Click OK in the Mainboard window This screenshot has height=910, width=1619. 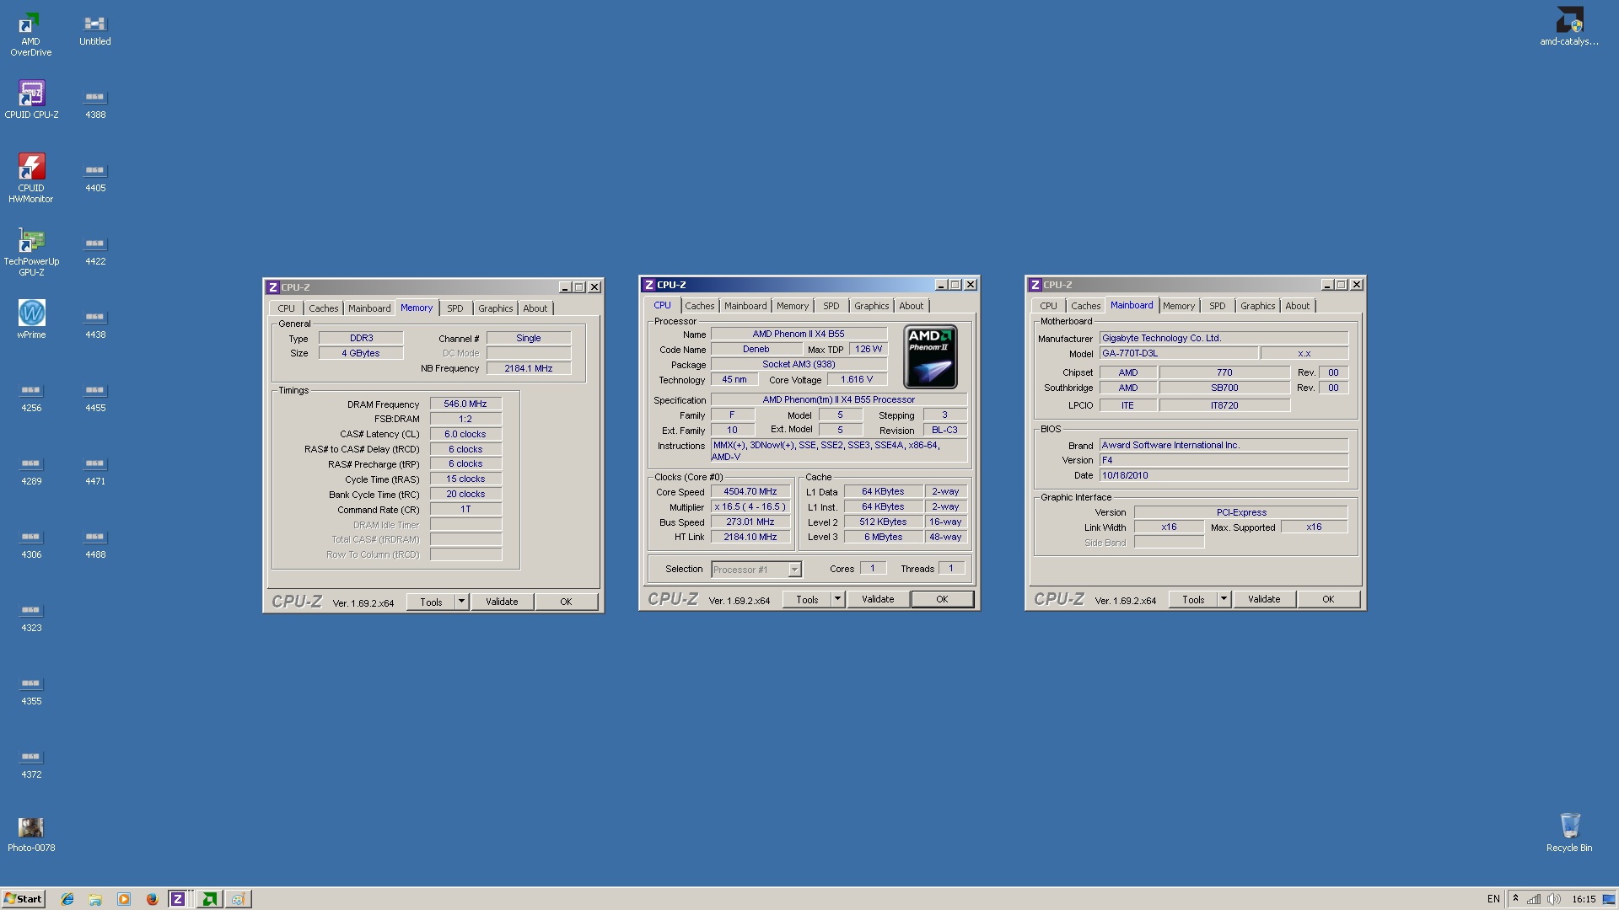pos(1328,599)
